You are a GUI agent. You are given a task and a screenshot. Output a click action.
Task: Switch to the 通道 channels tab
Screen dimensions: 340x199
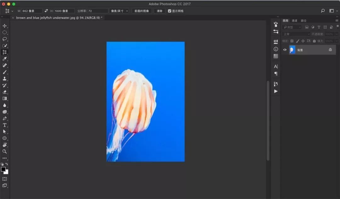pyautogui.click(x=294, y=20)
